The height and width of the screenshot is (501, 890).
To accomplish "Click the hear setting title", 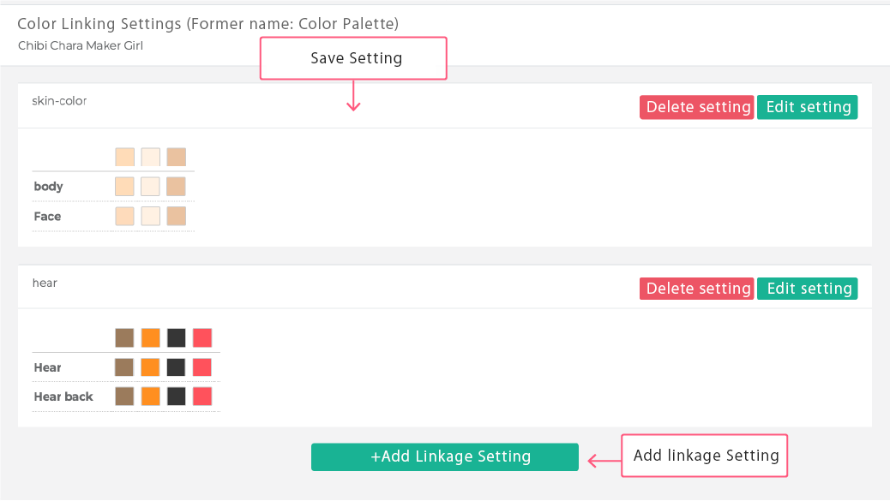I will click(45, 283).
